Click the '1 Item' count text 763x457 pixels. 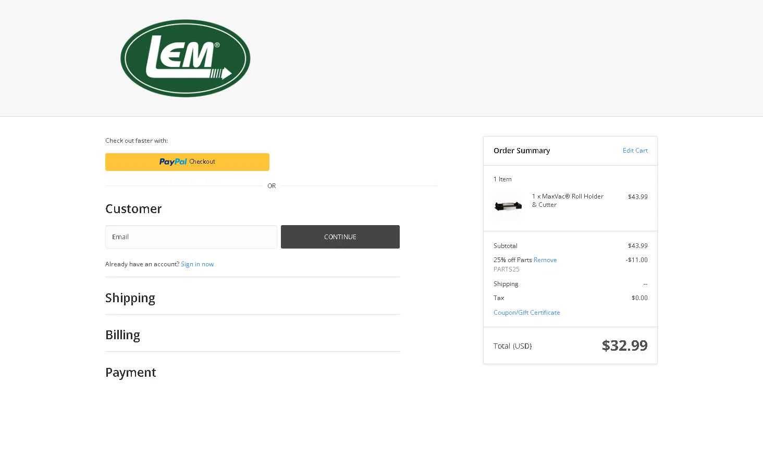coord(502,179)
